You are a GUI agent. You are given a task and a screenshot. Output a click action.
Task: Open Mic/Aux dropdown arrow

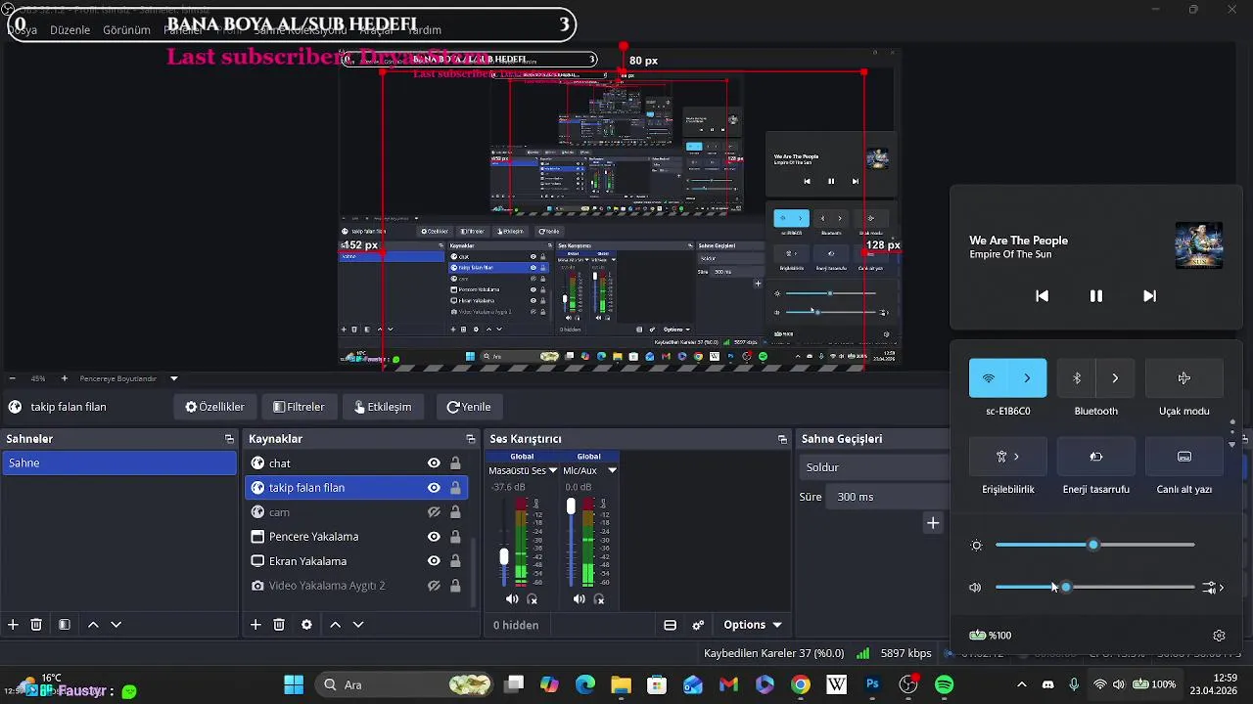(x=612, y=470)
